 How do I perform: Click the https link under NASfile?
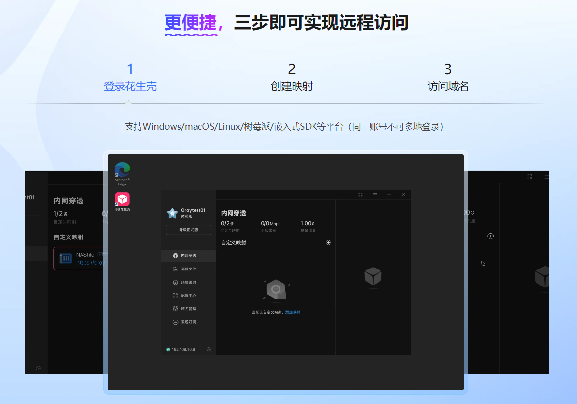tap(92, 263)
